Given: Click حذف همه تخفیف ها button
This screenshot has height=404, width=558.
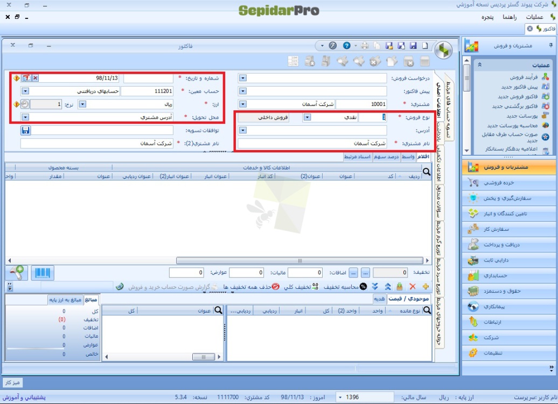Looking at the screenshot, I should 251,287.
